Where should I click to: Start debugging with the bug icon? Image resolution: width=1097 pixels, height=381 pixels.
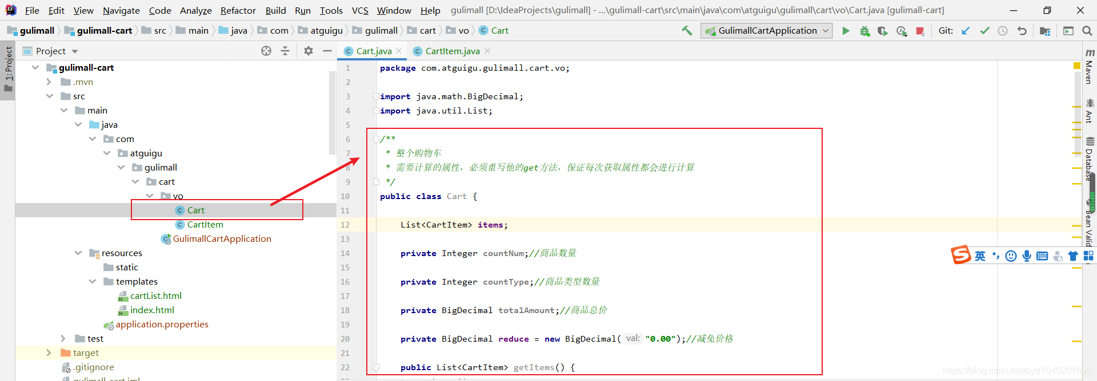(x=864, y=31)
